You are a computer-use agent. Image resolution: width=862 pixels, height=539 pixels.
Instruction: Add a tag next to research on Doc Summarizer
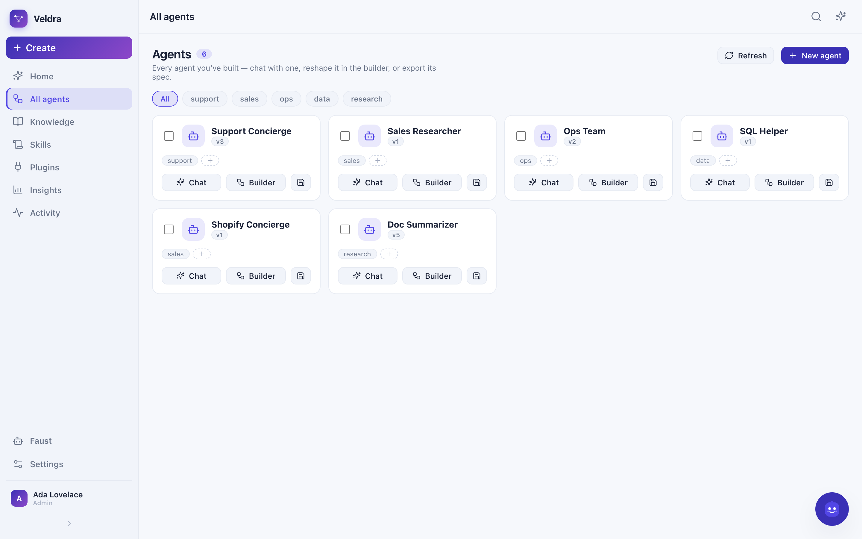click(x=389, y=254)
